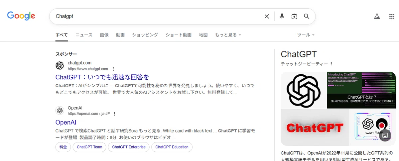Switch to the ショッピング tab

tap(145, 35)
